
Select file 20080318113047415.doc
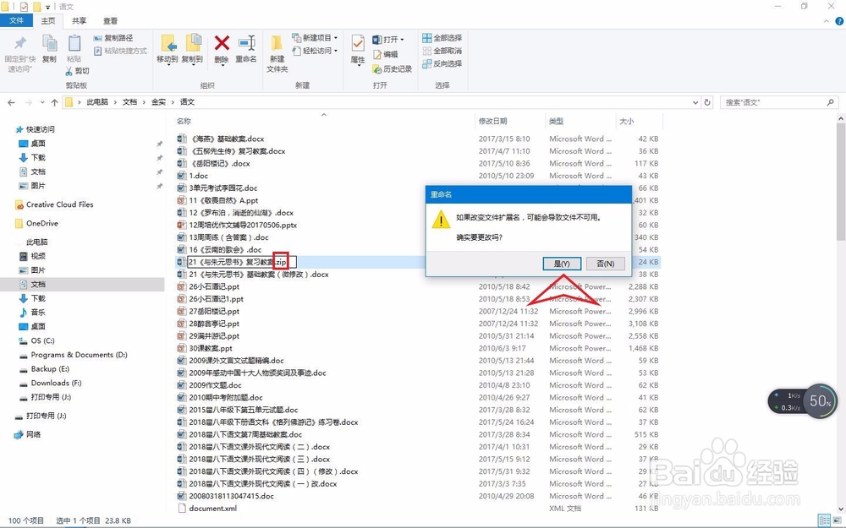point(226,496)
